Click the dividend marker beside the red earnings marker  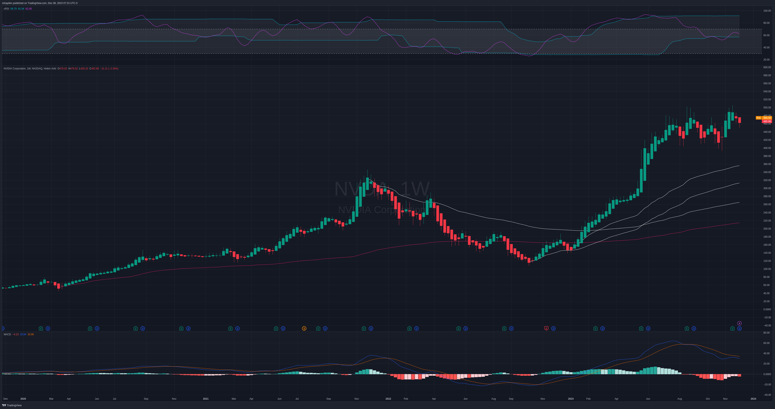(553, 328)
